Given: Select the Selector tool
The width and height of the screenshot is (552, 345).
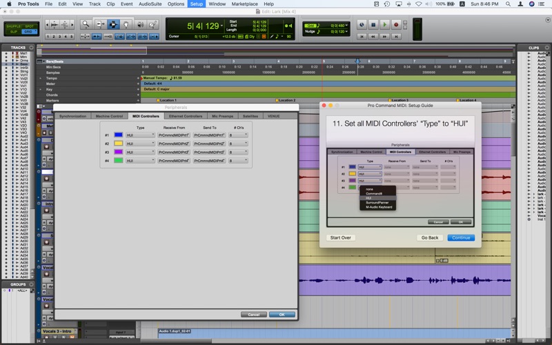Looking at the screenshot, I should coord(113,24).
